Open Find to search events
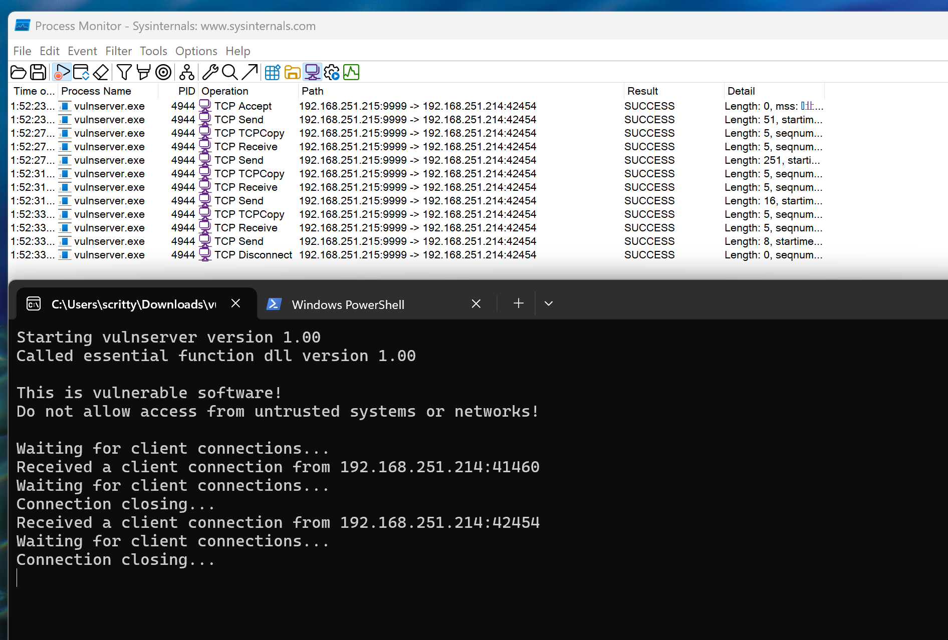Image resolution: width=948 pixels, height=640 pixels. [x=229, y=72]
